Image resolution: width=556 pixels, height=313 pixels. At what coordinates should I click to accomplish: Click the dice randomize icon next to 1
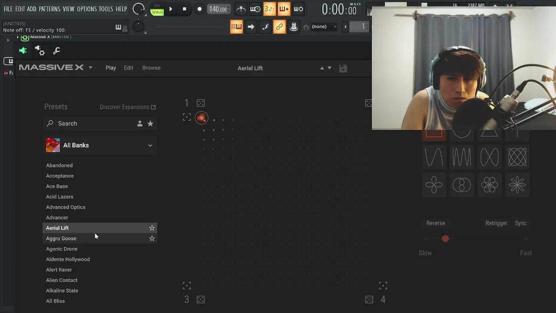click(x=201, y=103)
